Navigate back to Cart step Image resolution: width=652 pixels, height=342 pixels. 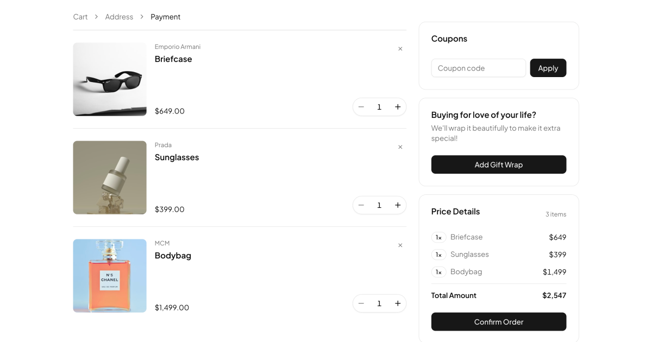pos(80,17)
